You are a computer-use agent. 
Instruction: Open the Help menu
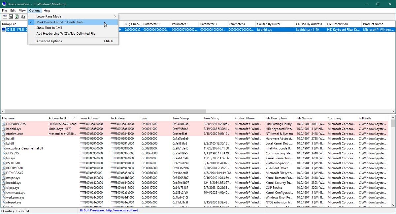[47, 10]
